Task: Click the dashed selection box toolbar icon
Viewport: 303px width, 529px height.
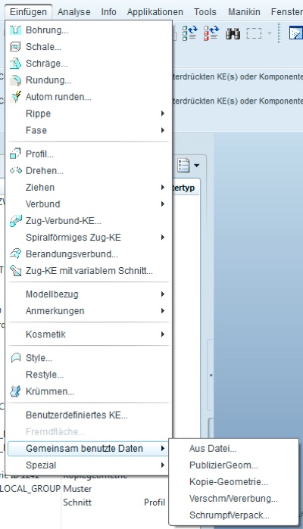Action: [x=254, y=33]
